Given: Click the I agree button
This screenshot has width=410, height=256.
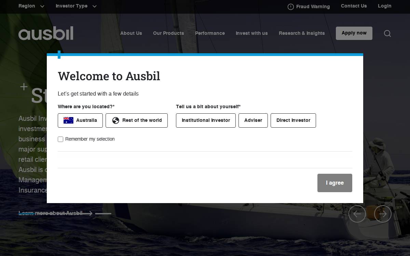Looking at the screenshot, I should click(335, 183).
